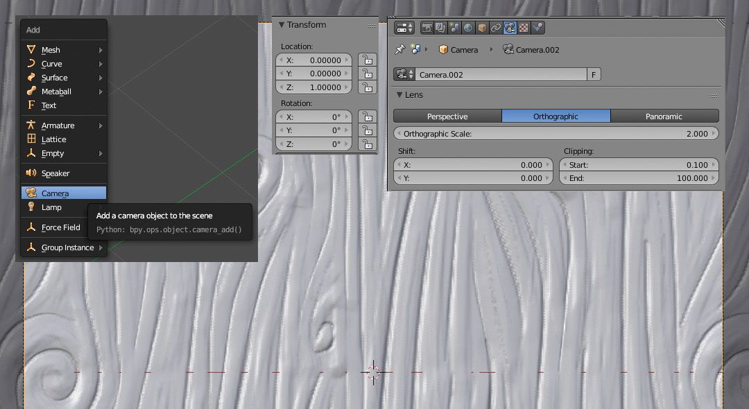Collapse the Lens panel
749x409 pixels.
tap(399, 95)
